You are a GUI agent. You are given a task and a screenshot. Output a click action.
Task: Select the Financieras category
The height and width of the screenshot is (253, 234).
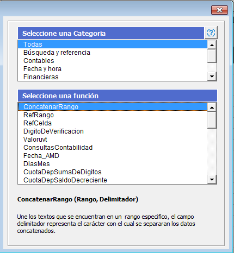click(x=113, y=77)
